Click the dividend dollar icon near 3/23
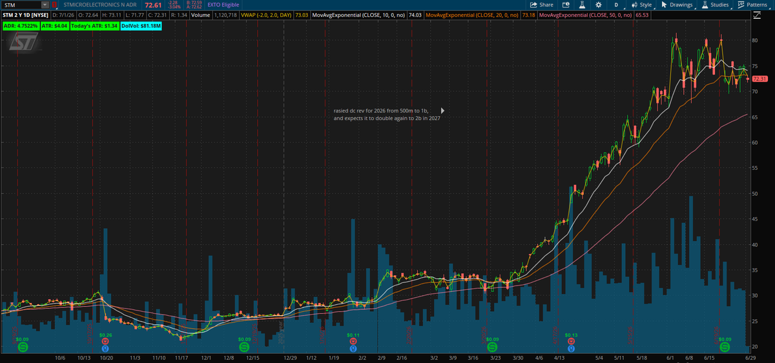The height and width of the screenshot is (363, 775). (493, 347)
